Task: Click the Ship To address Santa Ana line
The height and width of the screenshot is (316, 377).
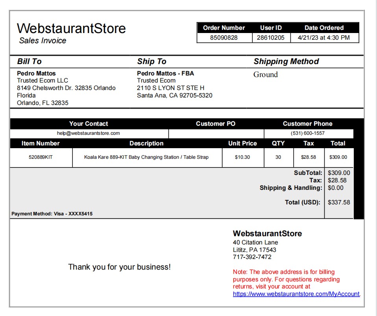Action: tap(175, 96)
